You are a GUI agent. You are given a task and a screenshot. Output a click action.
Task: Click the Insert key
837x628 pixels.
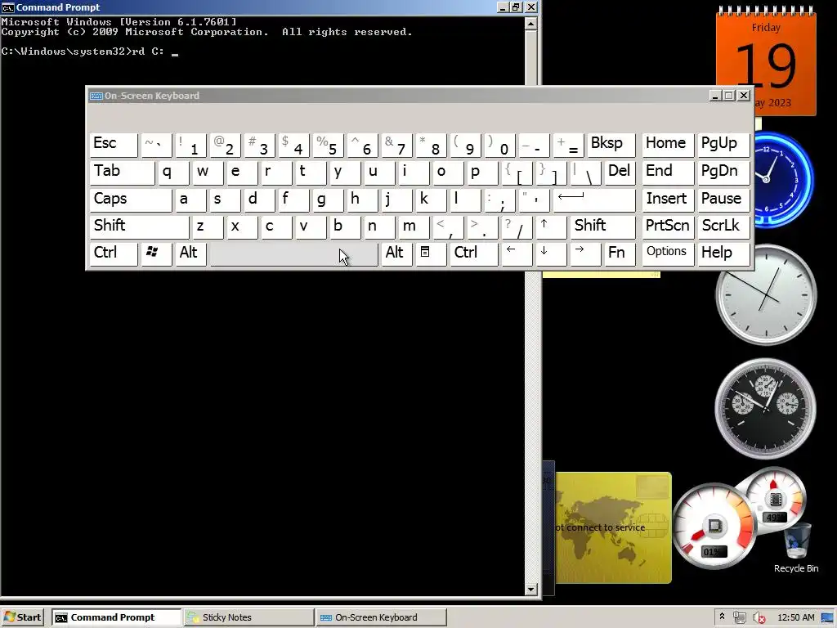click(668, 200)
